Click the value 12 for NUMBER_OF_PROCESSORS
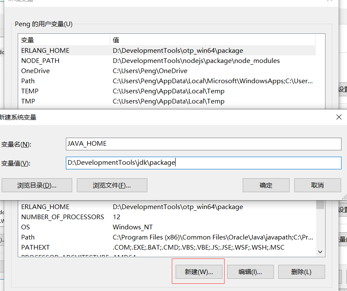This screenshot has width=347, height=291. point(117,217)
